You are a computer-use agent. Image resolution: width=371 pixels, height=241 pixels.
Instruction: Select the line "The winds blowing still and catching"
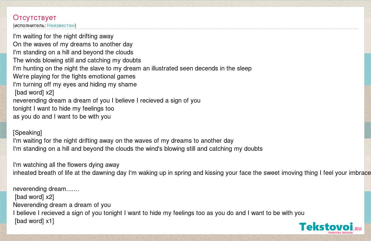[x=77, y=61]
